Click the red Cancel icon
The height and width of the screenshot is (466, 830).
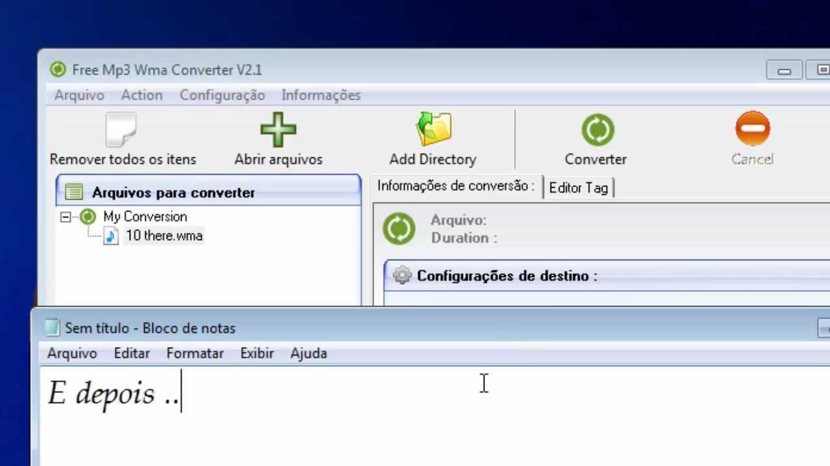pyautogui.click(x=753, y=129)
